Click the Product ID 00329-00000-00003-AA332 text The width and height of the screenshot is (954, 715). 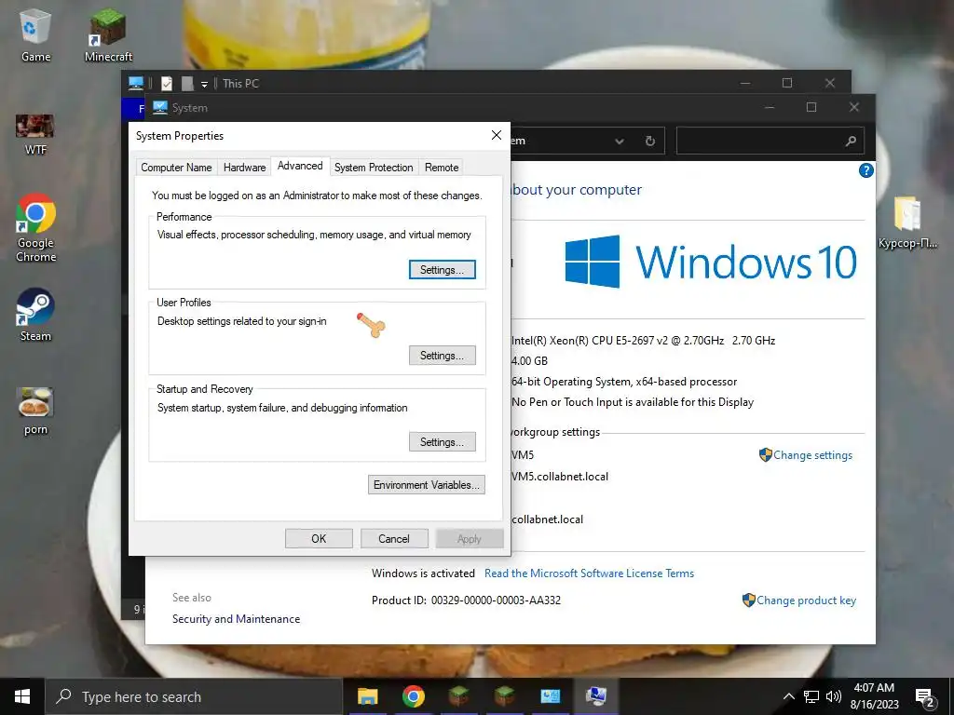click(x=466, y=600)
